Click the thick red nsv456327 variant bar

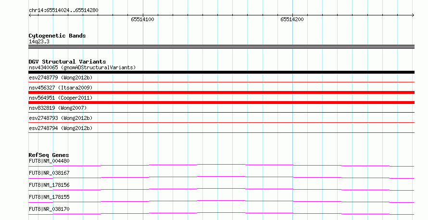[221, 92]
